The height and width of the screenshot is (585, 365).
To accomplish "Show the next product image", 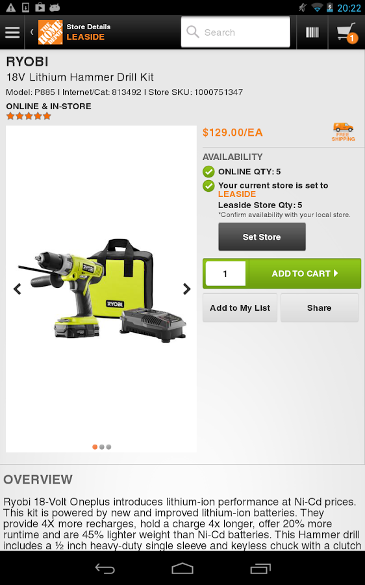I will [x=187, y=289].
